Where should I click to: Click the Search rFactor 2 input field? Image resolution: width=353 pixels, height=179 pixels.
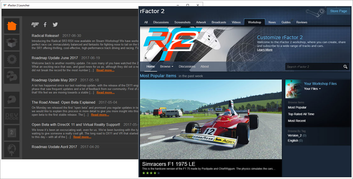pos(314,67)
